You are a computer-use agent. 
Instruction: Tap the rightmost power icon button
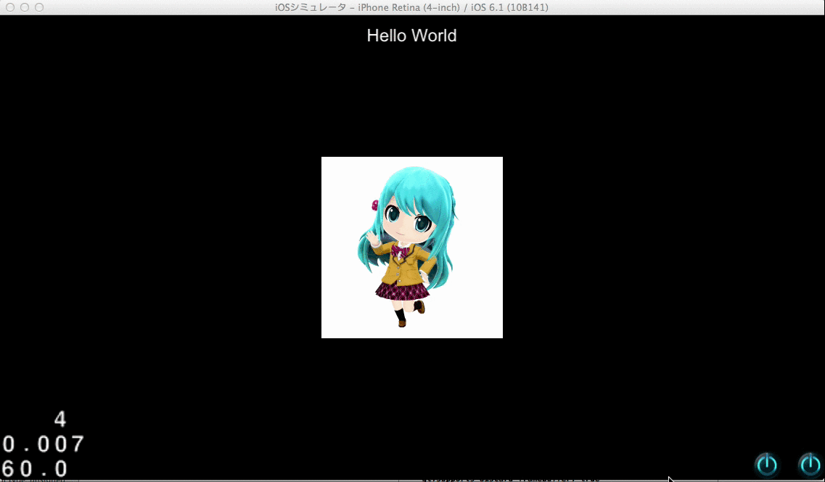810,464
